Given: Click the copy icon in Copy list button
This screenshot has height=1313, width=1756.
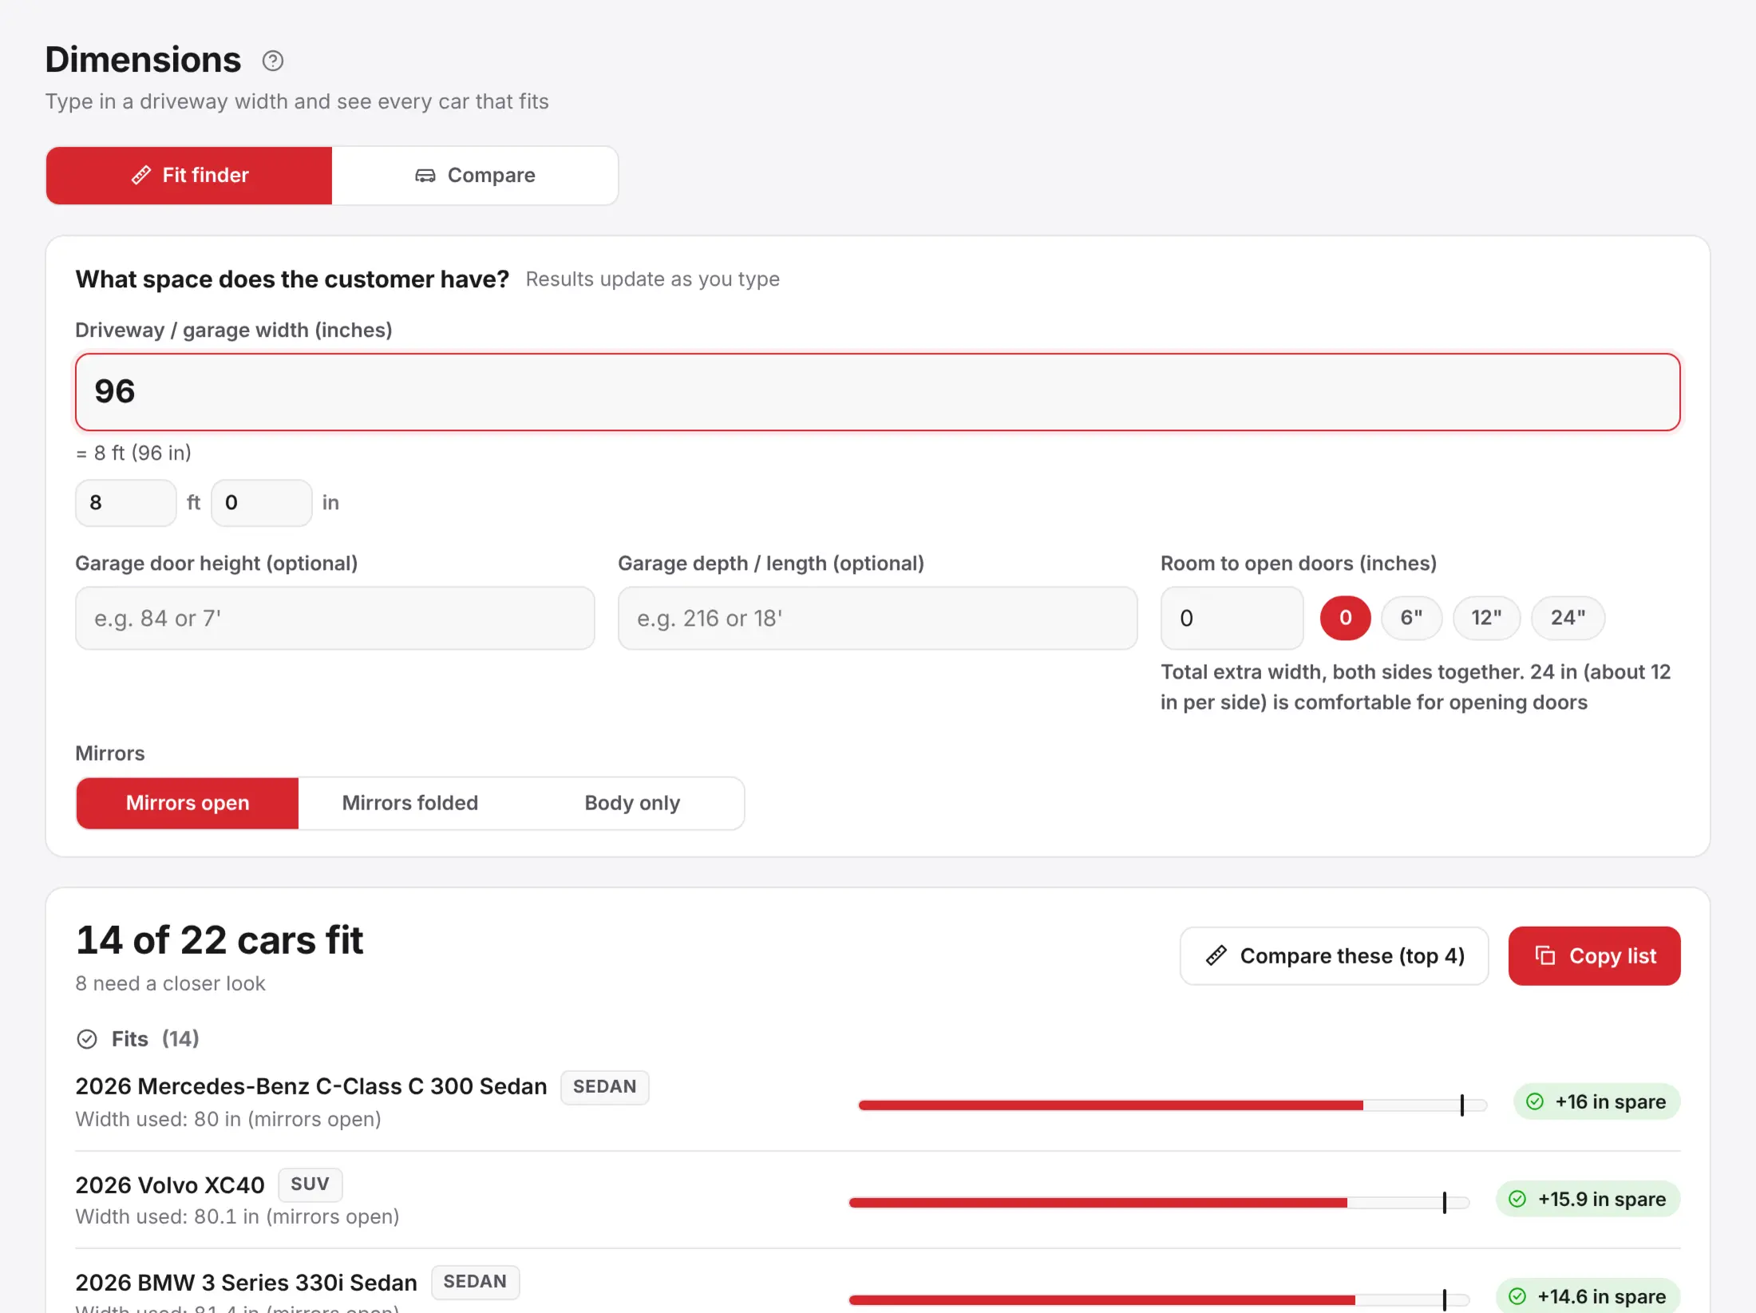Looking at the screenshot, I should (x=1545, y=955).
